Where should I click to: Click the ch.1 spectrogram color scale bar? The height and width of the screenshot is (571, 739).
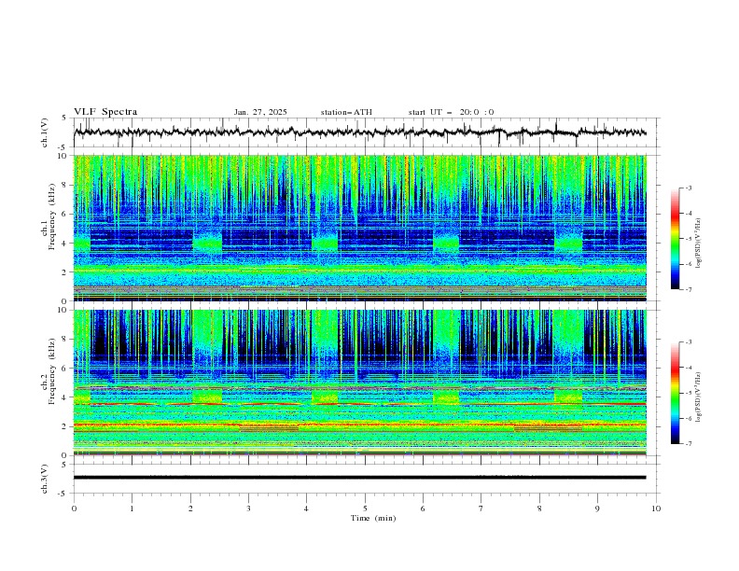675,238
